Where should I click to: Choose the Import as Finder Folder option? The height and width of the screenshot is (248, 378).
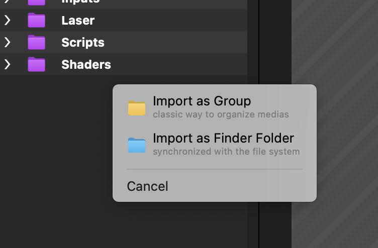click(x=223, y=138)
